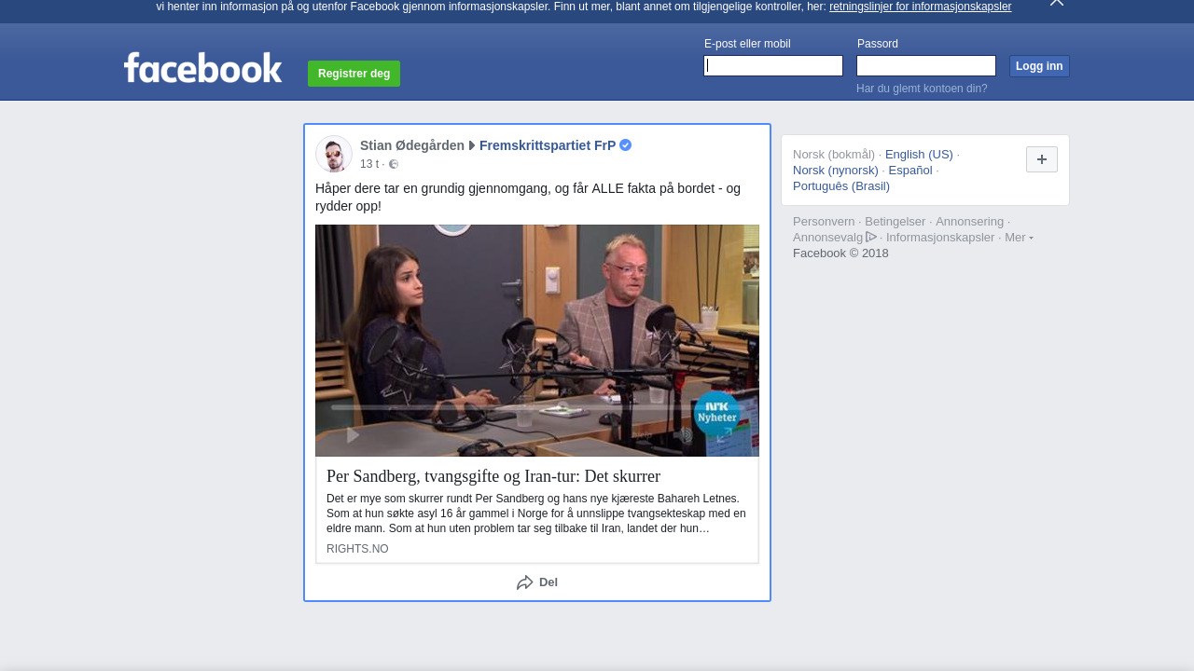Click the RIGHTS.NO source label
The height and width of the screenshot is (671, 1194).
point(357,549)
